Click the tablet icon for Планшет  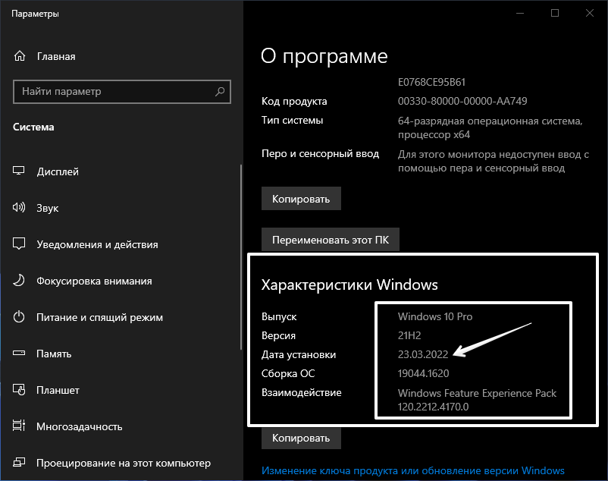[20, 390]
